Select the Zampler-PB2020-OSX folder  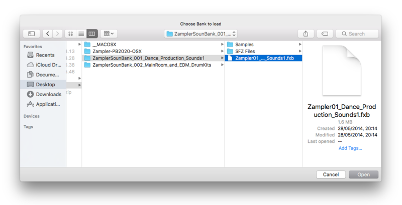coord(153,52)
